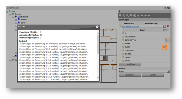Open the info icon in Zeichnungen title bar
This screenshot has height=99, width=182.
165,8
